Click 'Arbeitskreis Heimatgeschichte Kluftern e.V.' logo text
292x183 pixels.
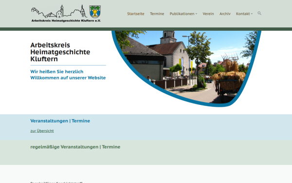(x=66, y=20)
